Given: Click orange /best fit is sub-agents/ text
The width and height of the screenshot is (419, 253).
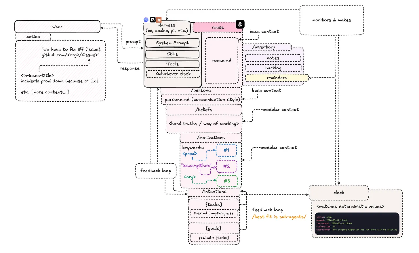Looking at the screenshot, I should pyautogui.click(x=279, y=217).
